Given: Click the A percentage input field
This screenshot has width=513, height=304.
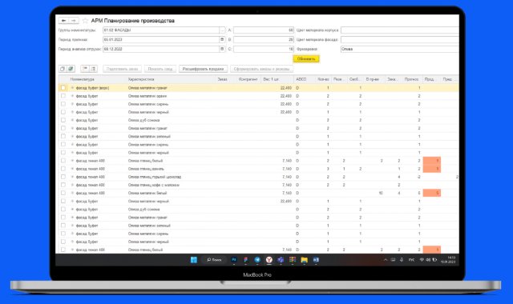Looking at the screenshot, I should tap(264, 30).
